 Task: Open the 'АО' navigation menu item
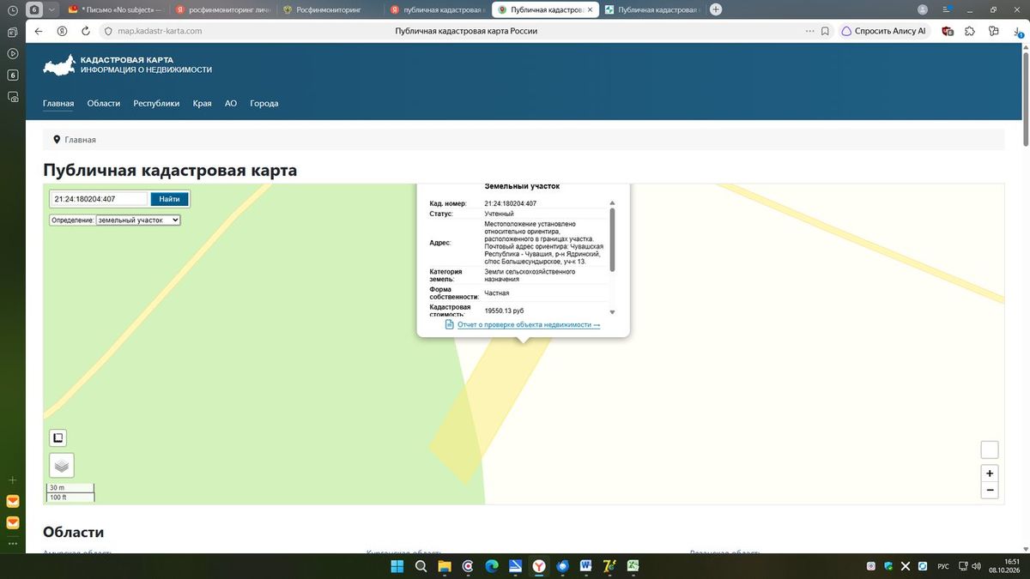point(231,103)
